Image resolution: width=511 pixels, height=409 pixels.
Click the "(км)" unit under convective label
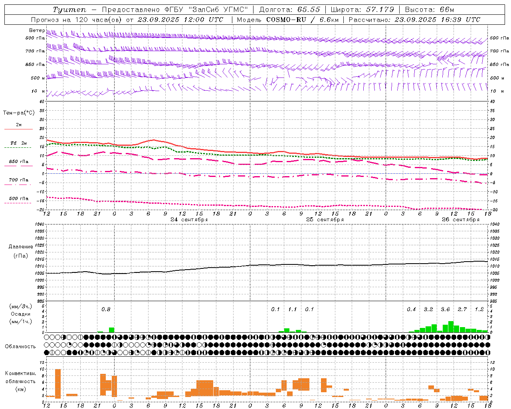[21, 389]
